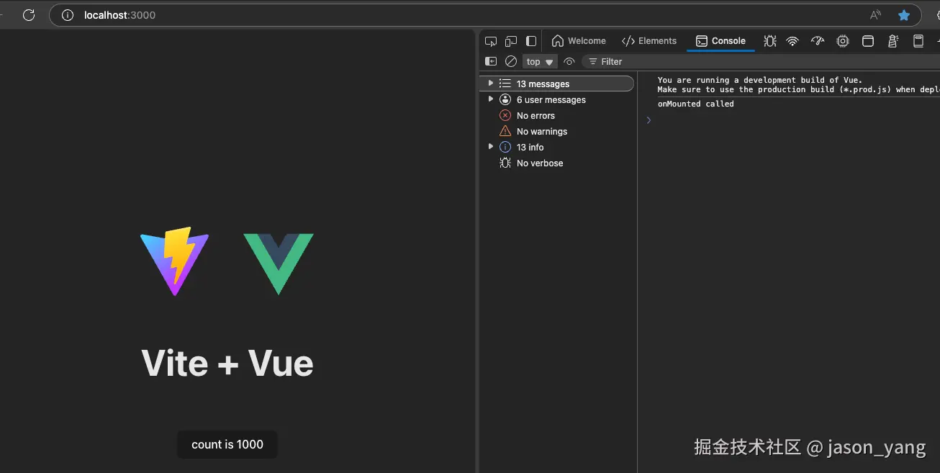The image size is (940, 473).
Task: Click the Vite logo
Action: pos(175,261)
